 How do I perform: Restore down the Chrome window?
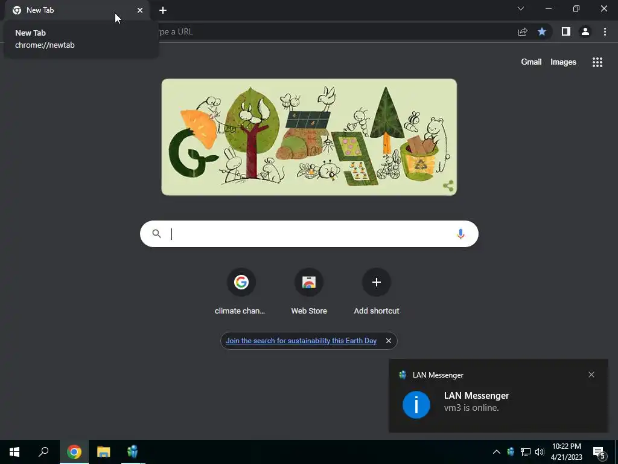[x=576, y=8]
